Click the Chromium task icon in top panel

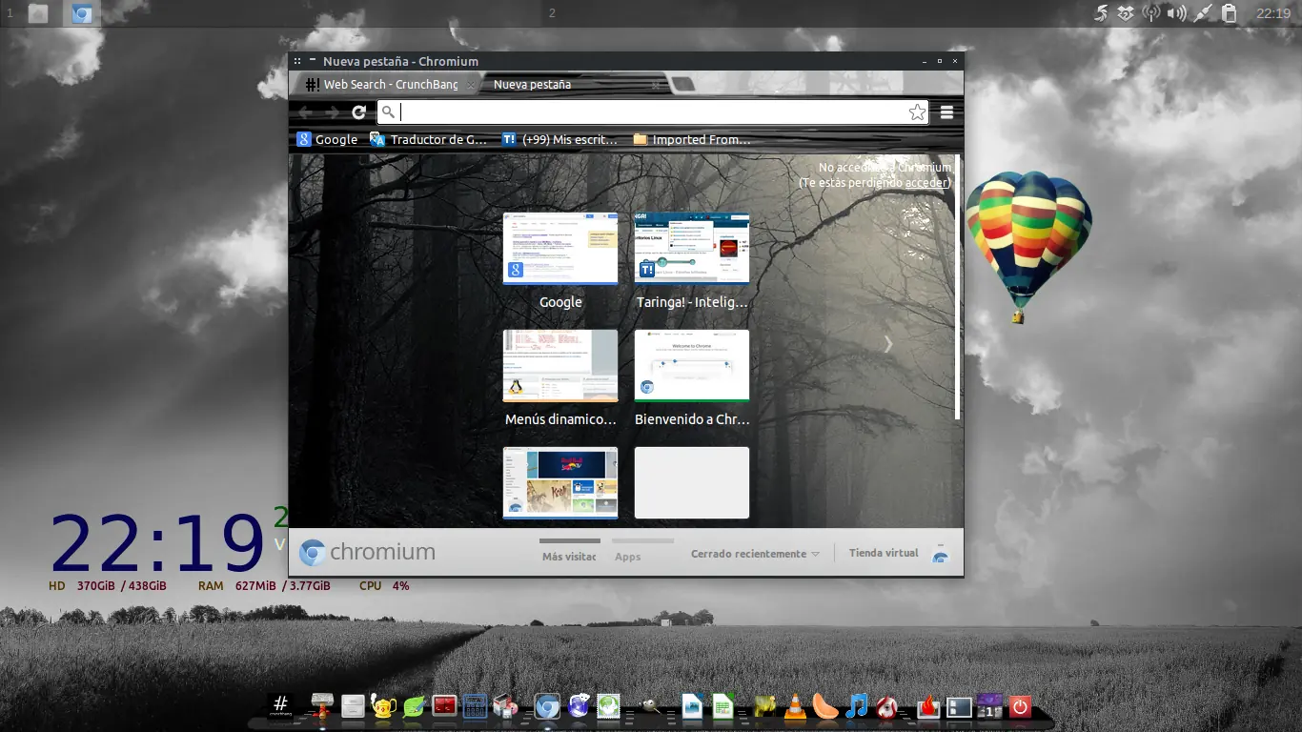82,13
